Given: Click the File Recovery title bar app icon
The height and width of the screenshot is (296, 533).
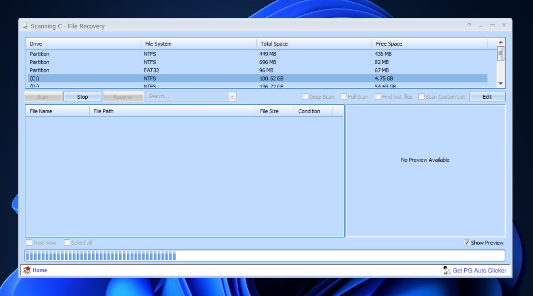Looking at the screenshot, I should click(x=25, y=26).
